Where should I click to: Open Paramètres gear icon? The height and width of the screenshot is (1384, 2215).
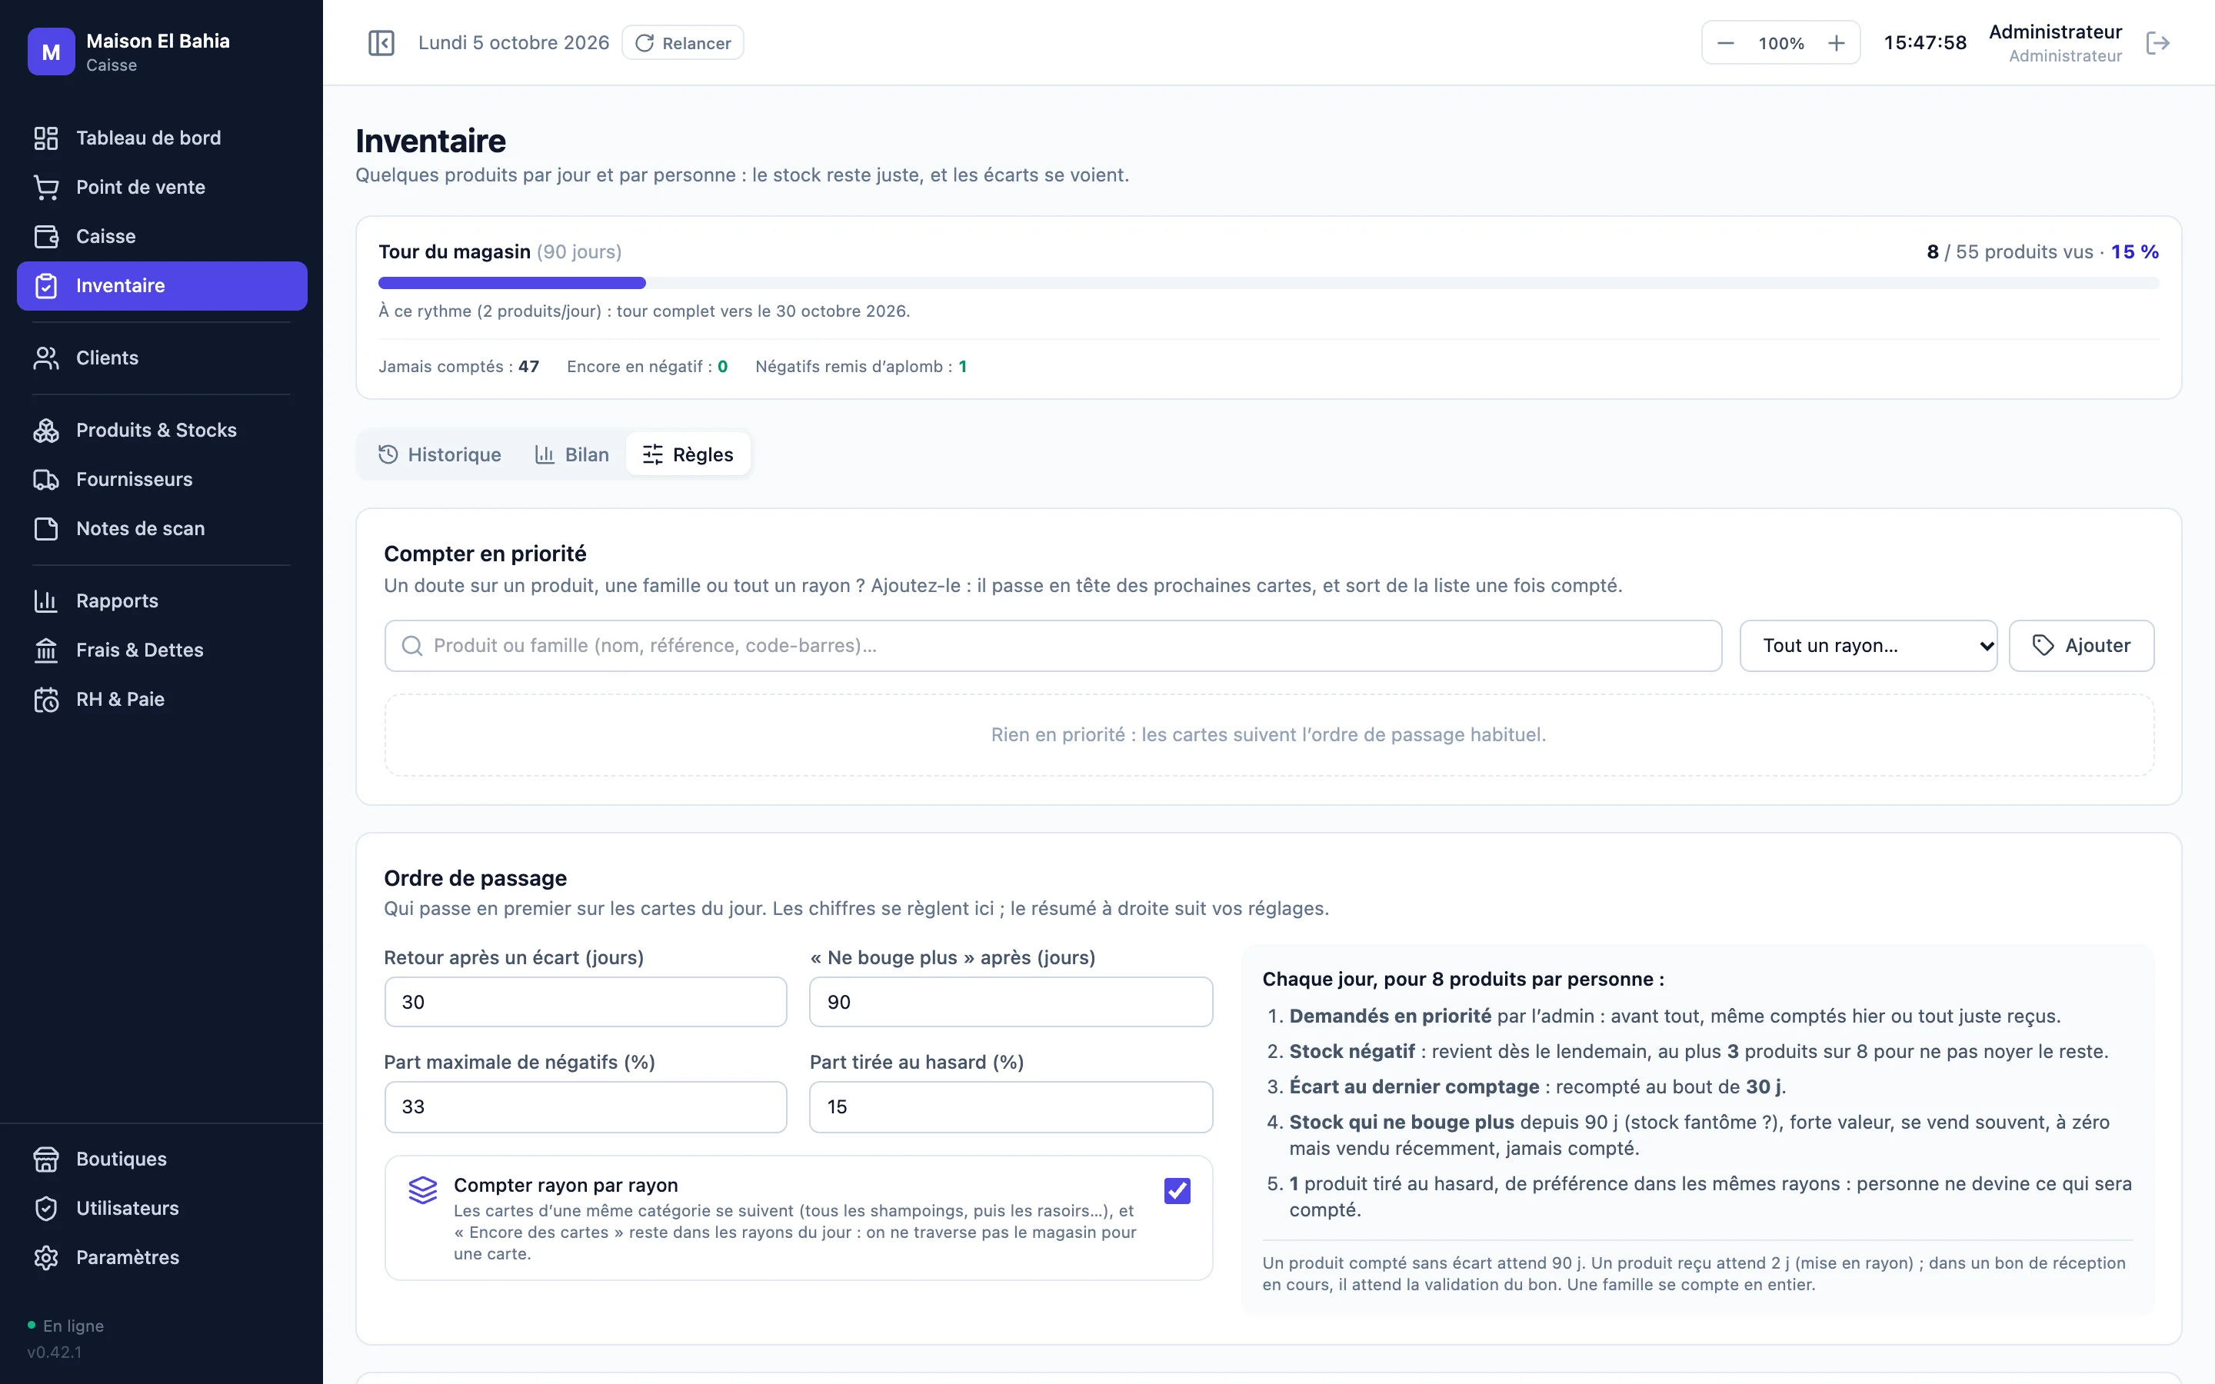[x=46, y=1258]
